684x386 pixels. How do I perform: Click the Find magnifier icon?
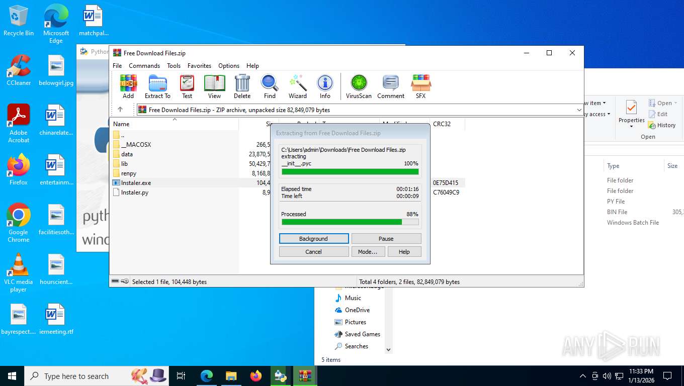270,86
